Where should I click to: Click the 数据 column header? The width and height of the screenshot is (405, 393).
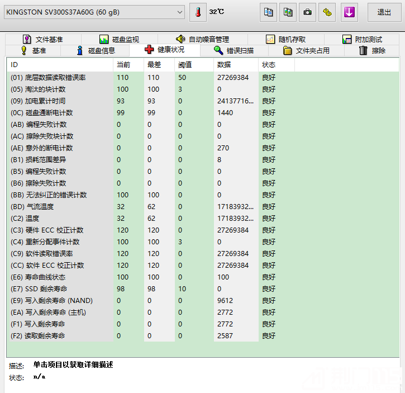point(236,65)
